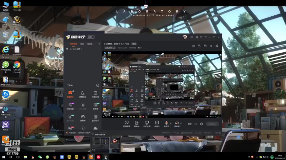286x160 pixels.
Task: Click the Piano7pink username text
Action: [122, 48]
